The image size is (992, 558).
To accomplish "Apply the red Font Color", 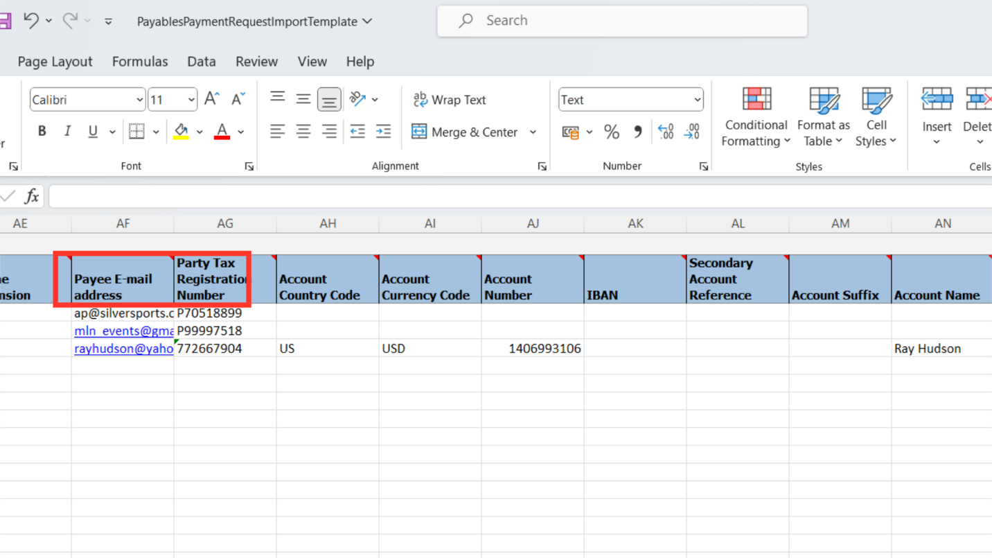I will (222, 131).
